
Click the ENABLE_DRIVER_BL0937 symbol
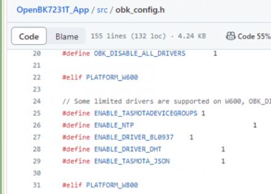pyautogui.click(x=134, y=138)
